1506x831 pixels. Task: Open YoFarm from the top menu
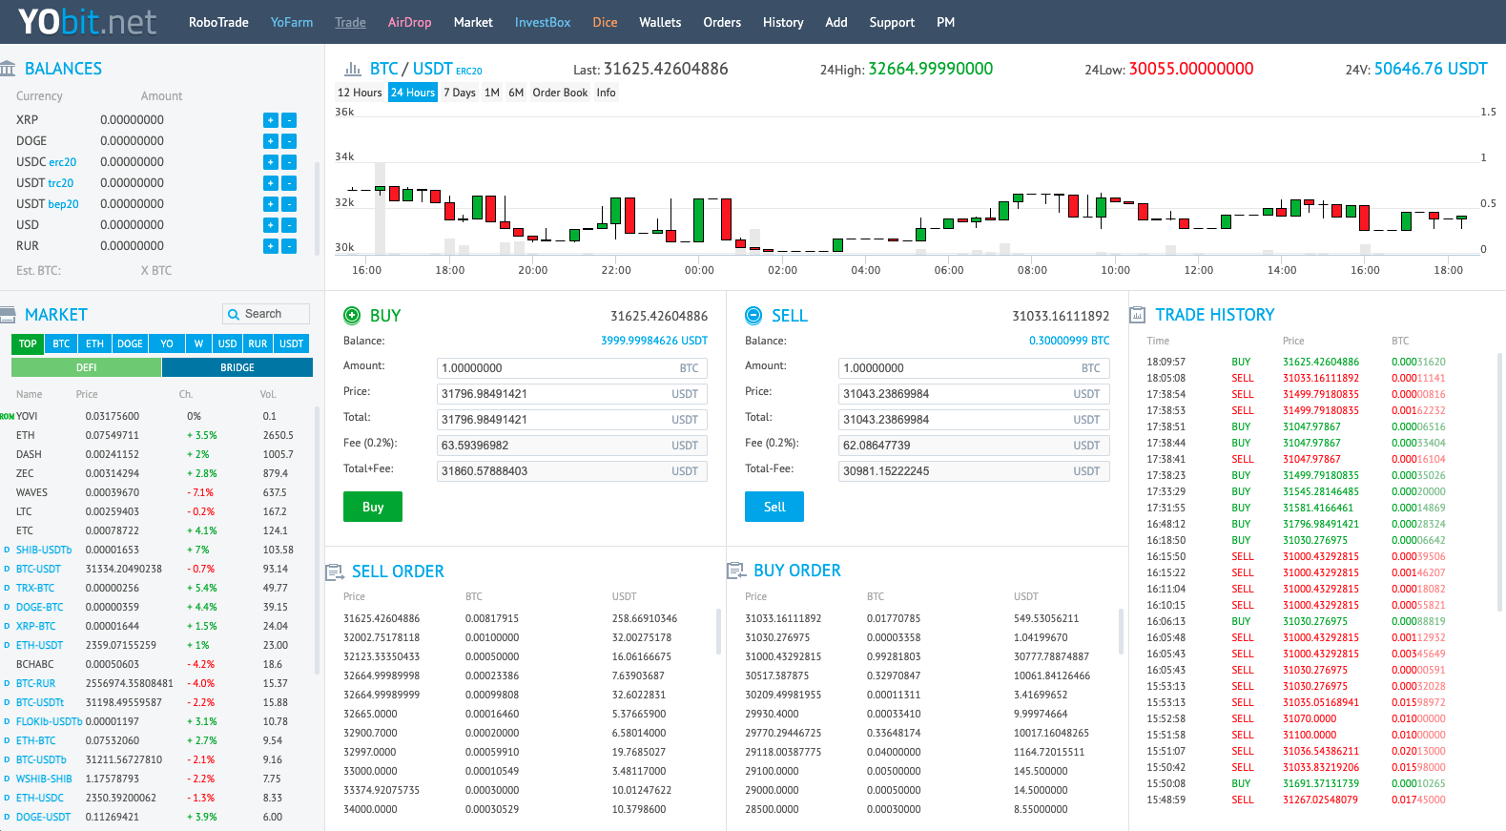[x=291, y=22]
